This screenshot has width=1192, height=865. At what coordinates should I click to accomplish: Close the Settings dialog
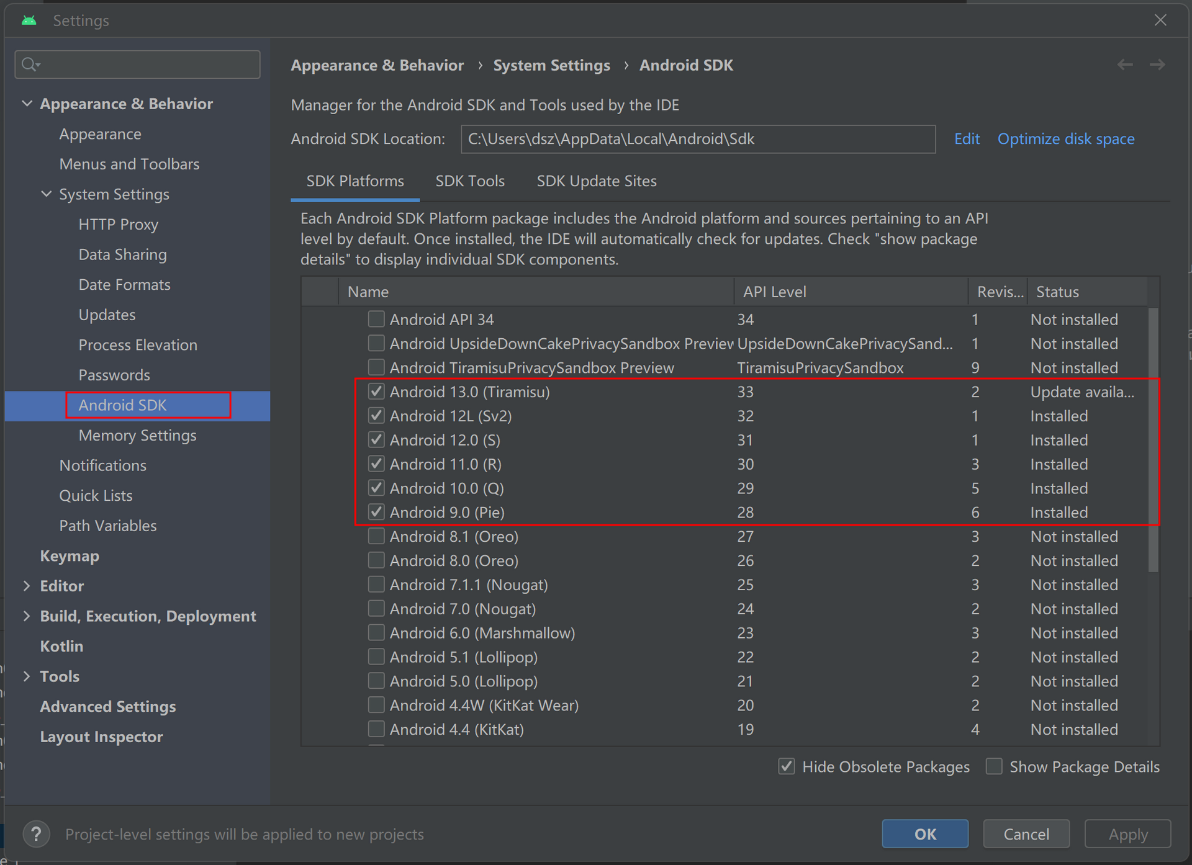click(x=1160, y=20)
